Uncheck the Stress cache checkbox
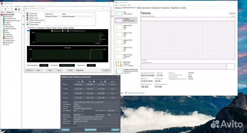 30,18
